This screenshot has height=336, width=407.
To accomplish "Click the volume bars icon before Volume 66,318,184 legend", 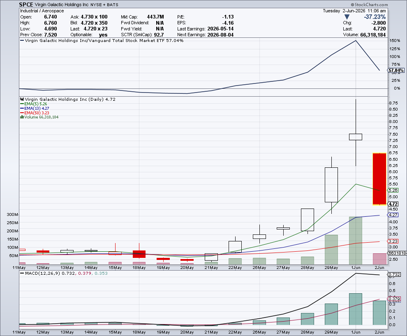I will pyautogui.click(x=22, y=117).
